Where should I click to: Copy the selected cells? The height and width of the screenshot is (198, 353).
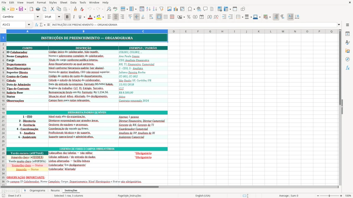coord(59,9)
